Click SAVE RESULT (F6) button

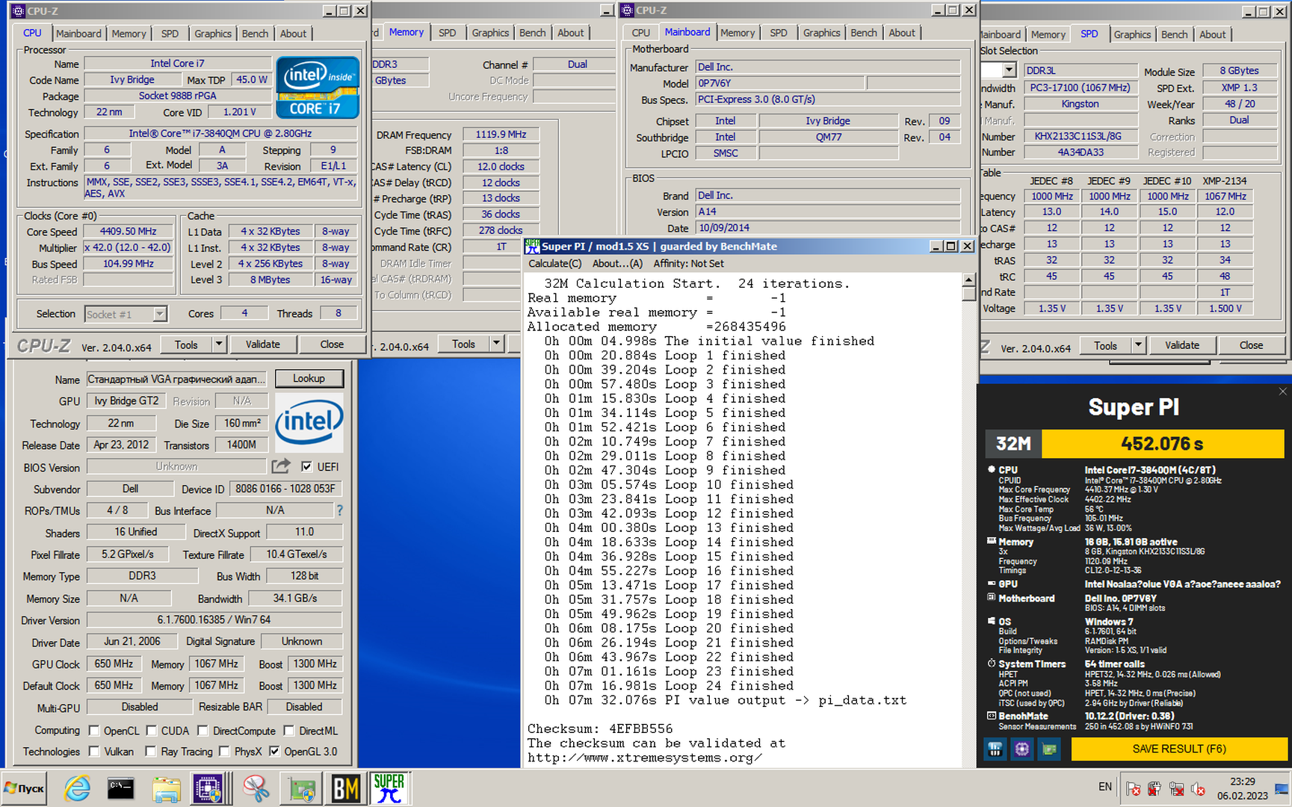[x=1179, y=749]
